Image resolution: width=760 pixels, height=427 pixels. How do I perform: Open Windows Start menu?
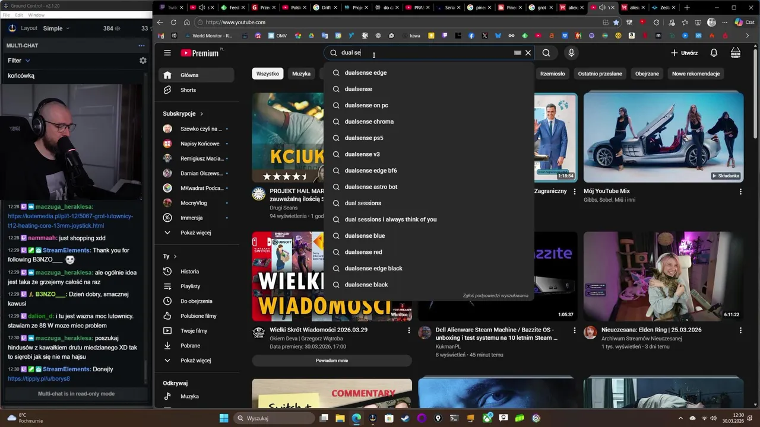point(224,418)
